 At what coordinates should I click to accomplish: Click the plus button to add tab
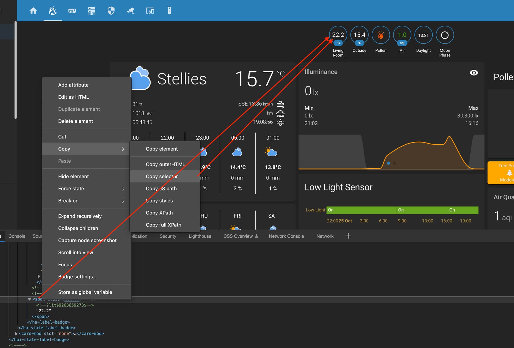(348, 236)
